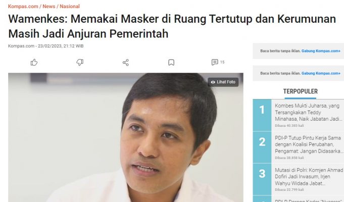Open Nasional breadcrumb category

70,7
